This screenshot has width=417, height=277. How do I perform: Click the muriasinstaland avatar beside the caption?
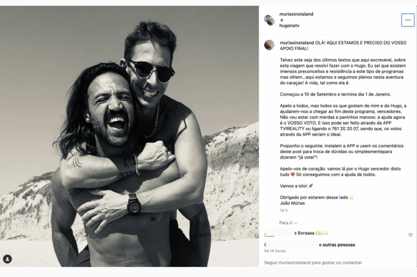tap(269, 45)
